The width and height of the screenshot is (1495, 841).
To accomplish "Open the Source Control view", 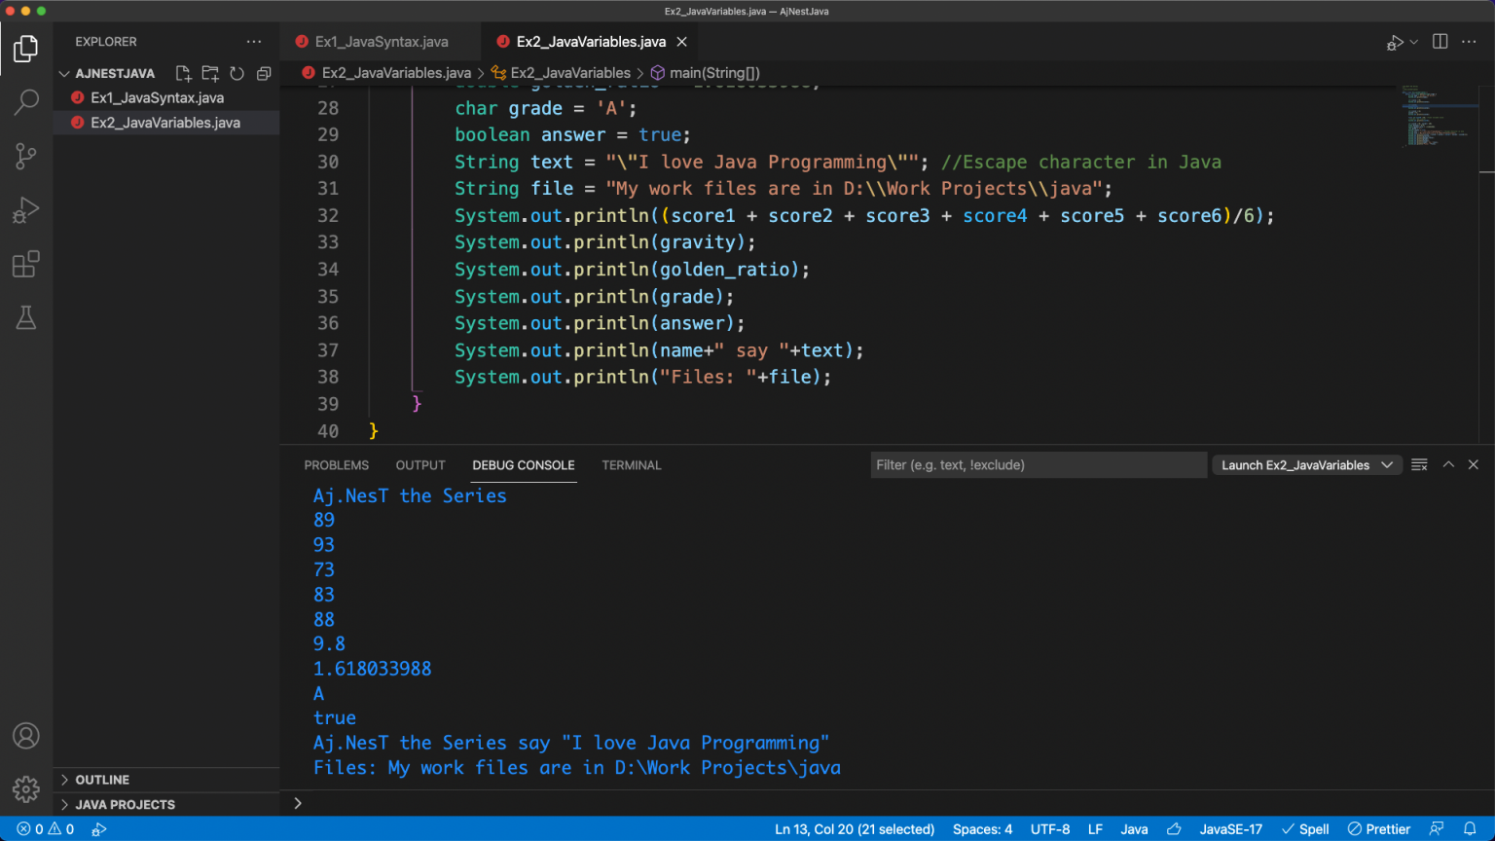I will point(26,157).
